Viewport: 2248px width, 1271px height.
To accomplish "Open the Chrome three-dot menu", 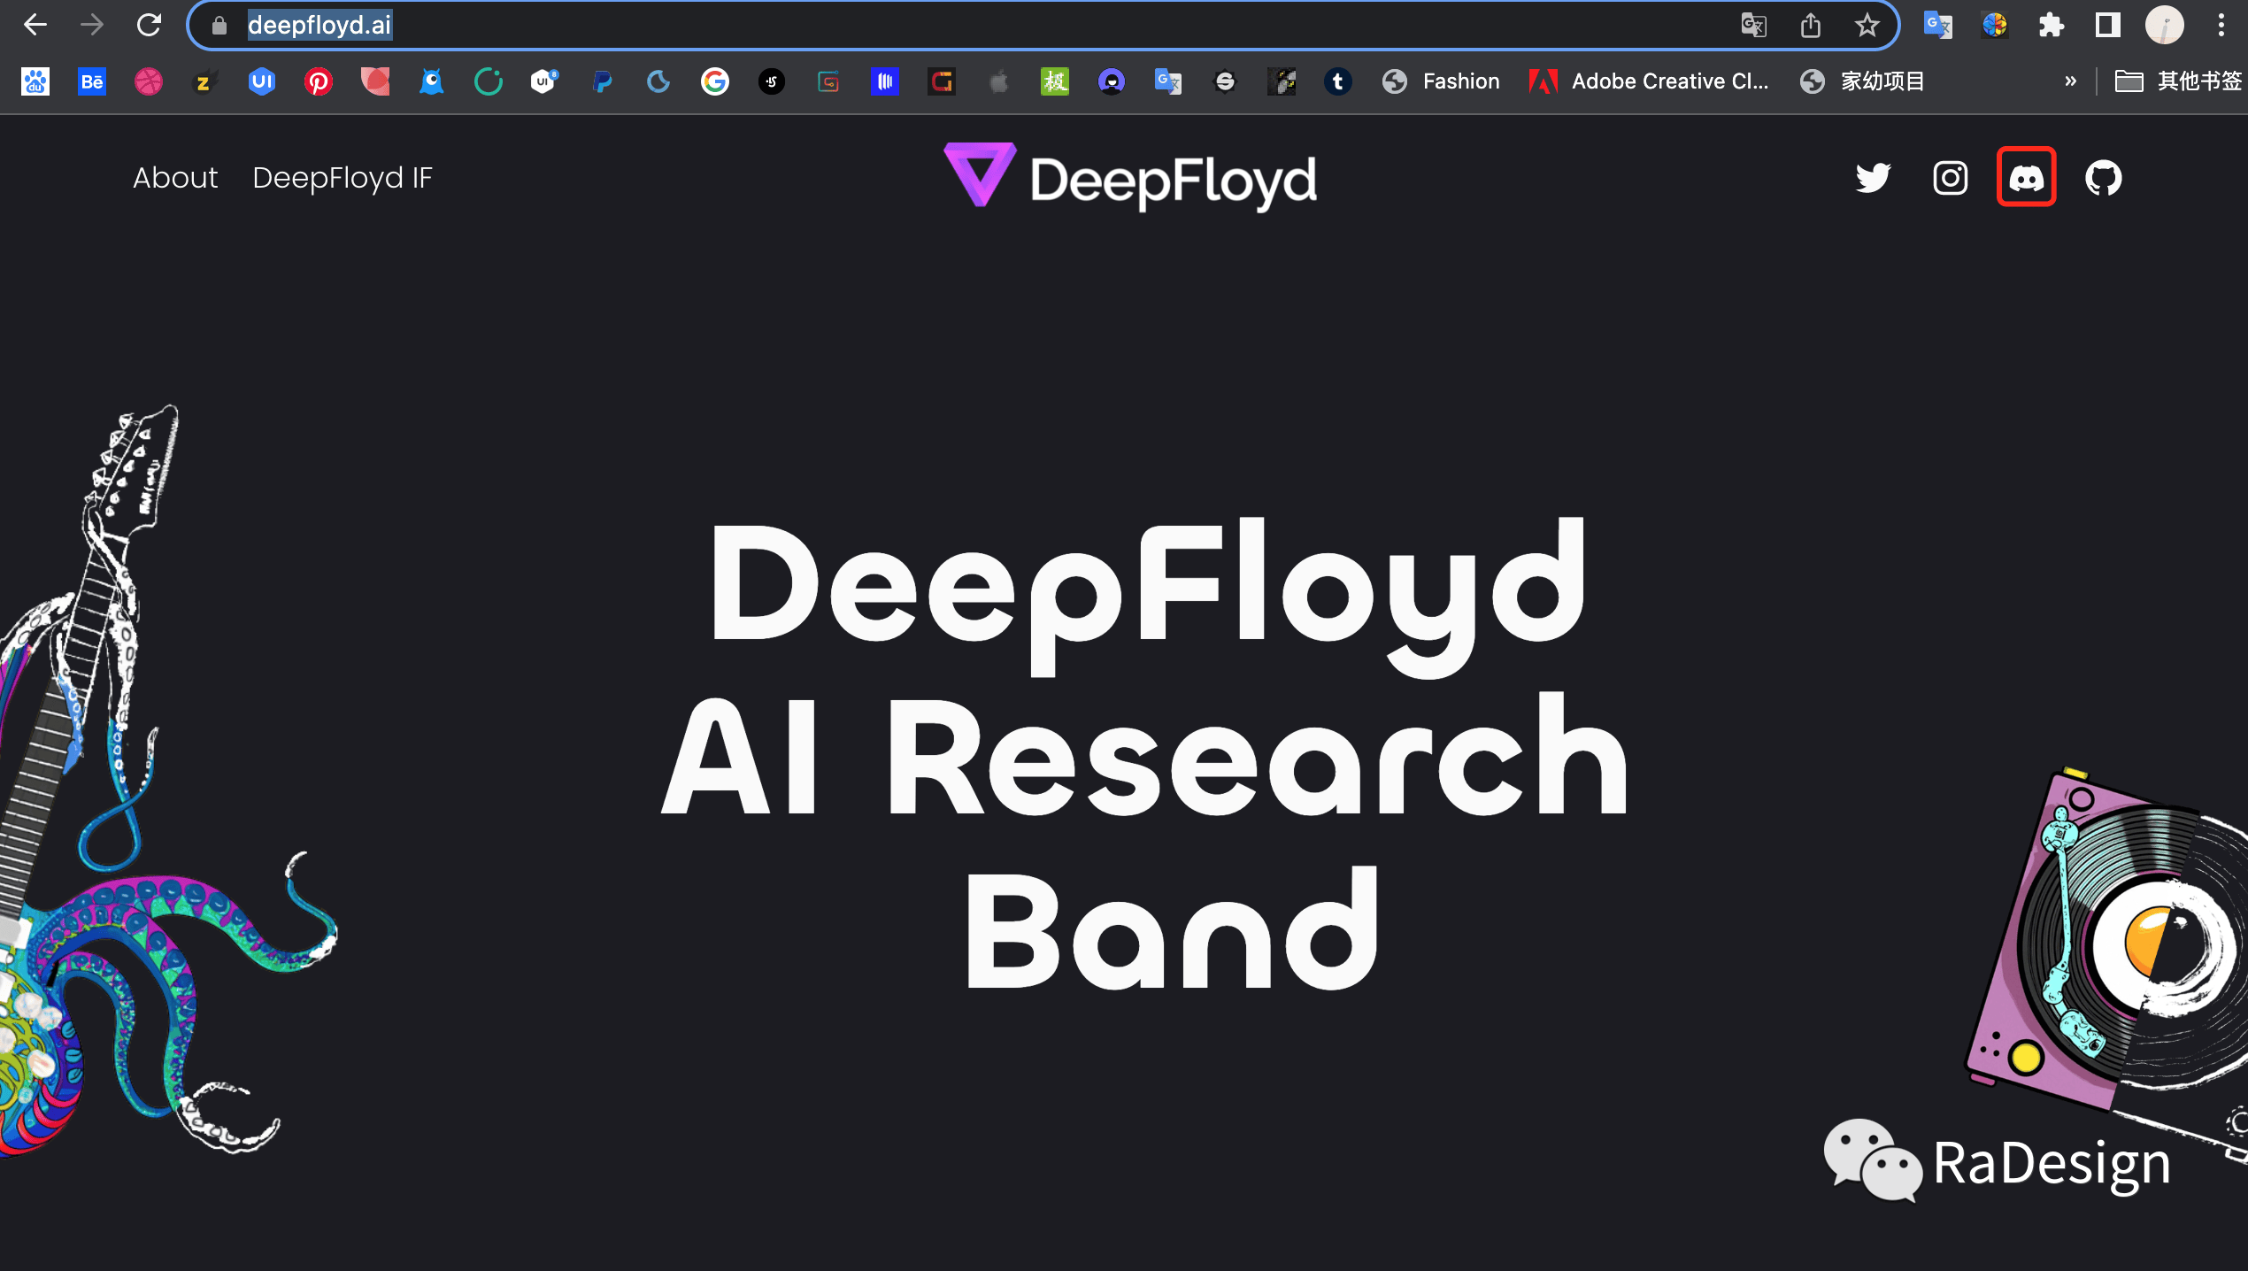I will pos(2221,26).
